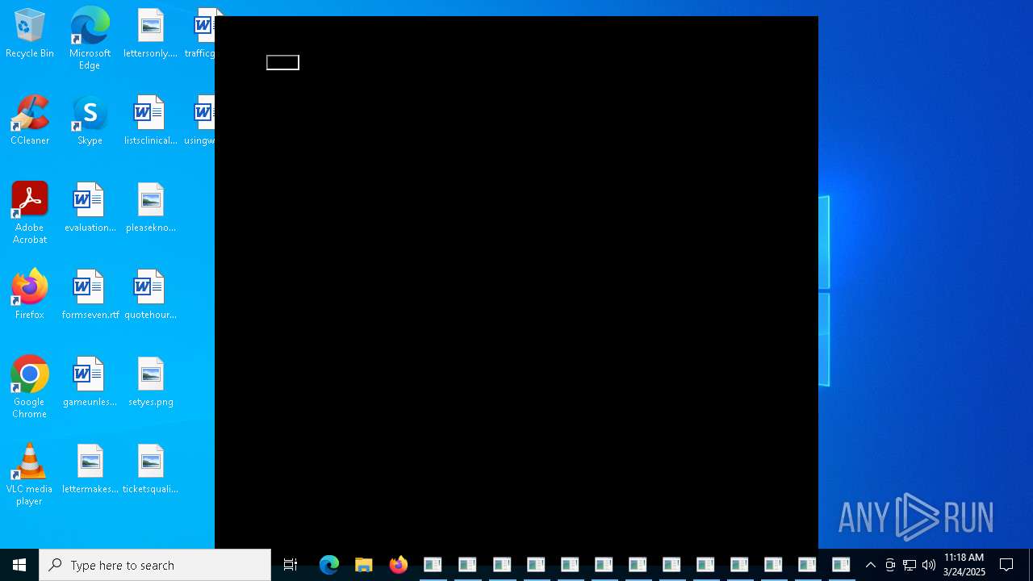This screenshot has height=581, width=1033.
Task: Select the lettermakes image file
Action: click(90, 470)
